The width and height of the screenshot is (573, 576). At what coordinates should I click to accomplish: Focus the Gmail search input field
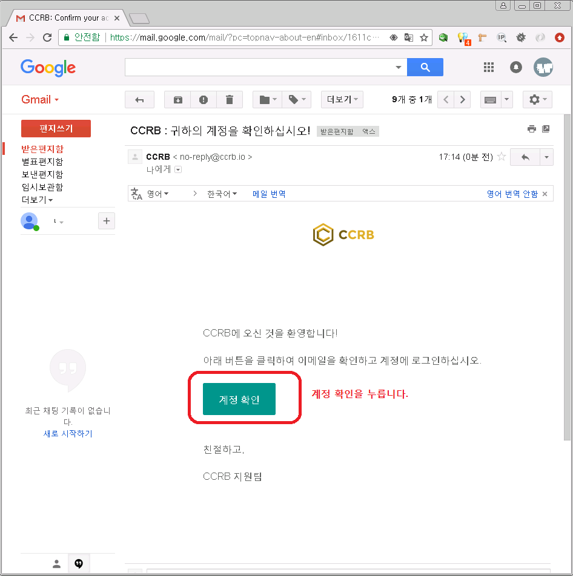259,67
